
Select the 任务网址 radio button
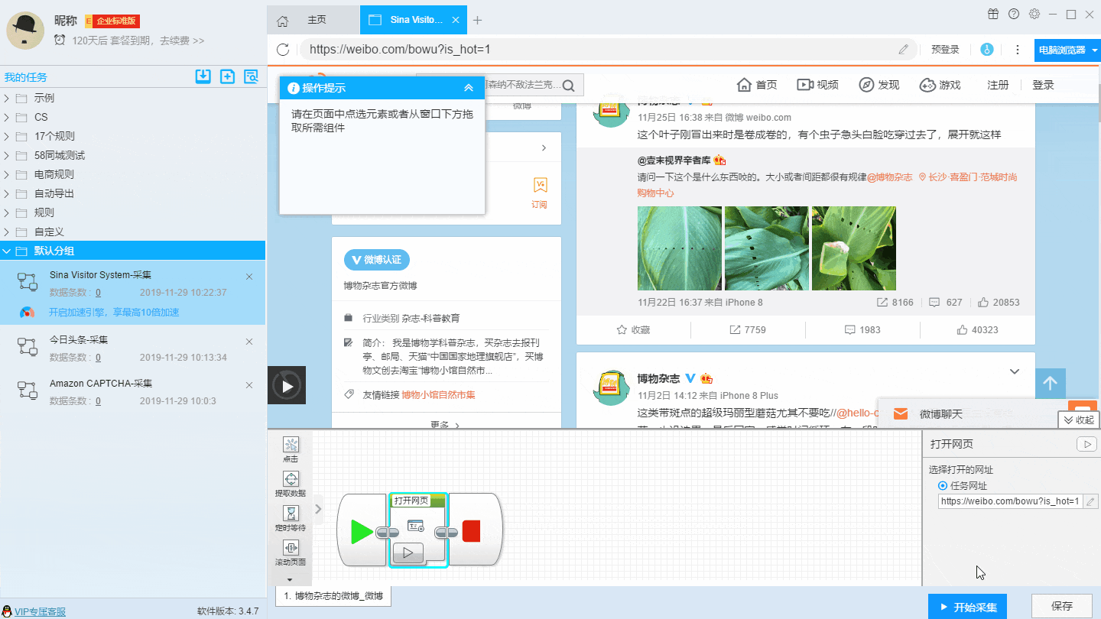[x=943, y=486]
